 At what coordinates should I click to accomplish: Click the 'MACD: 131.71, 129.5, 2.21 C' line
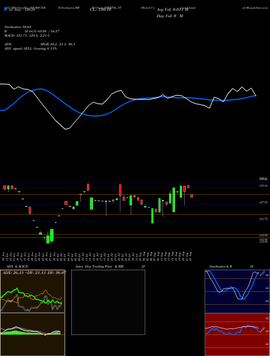coord(28,36)
